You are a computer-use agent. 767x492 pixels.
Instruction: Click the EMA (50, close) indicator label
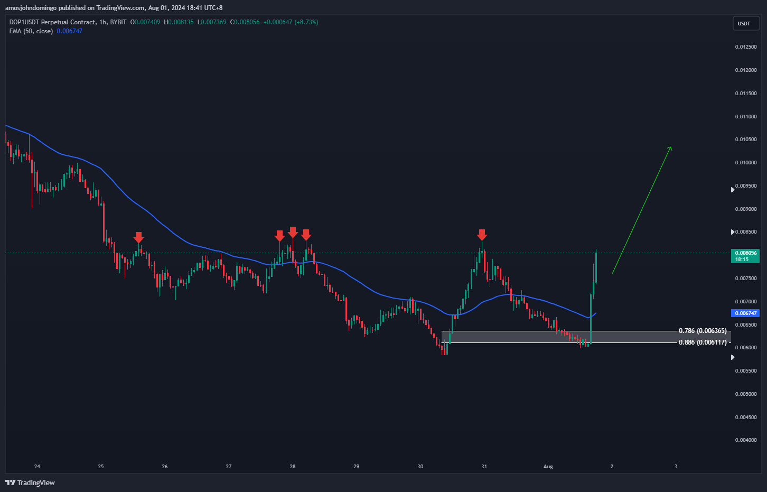point(31,31)
